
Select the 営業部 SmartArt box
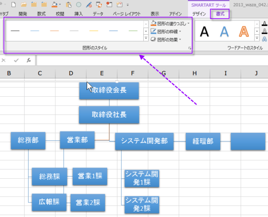coord(77,140)
